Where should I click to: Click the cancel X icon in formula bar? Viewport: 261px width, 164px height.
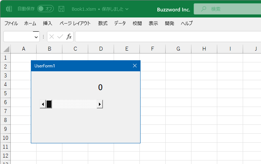52,36
